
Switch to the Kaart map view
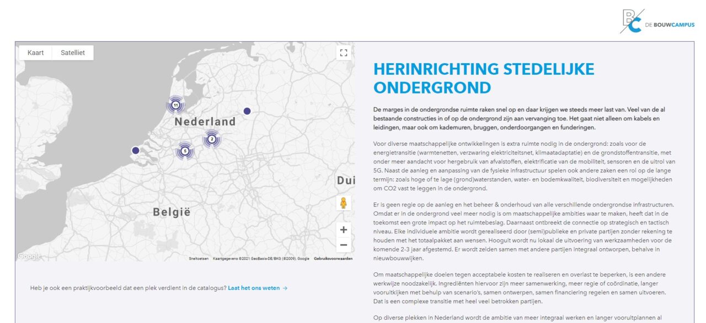click(36, 53)
